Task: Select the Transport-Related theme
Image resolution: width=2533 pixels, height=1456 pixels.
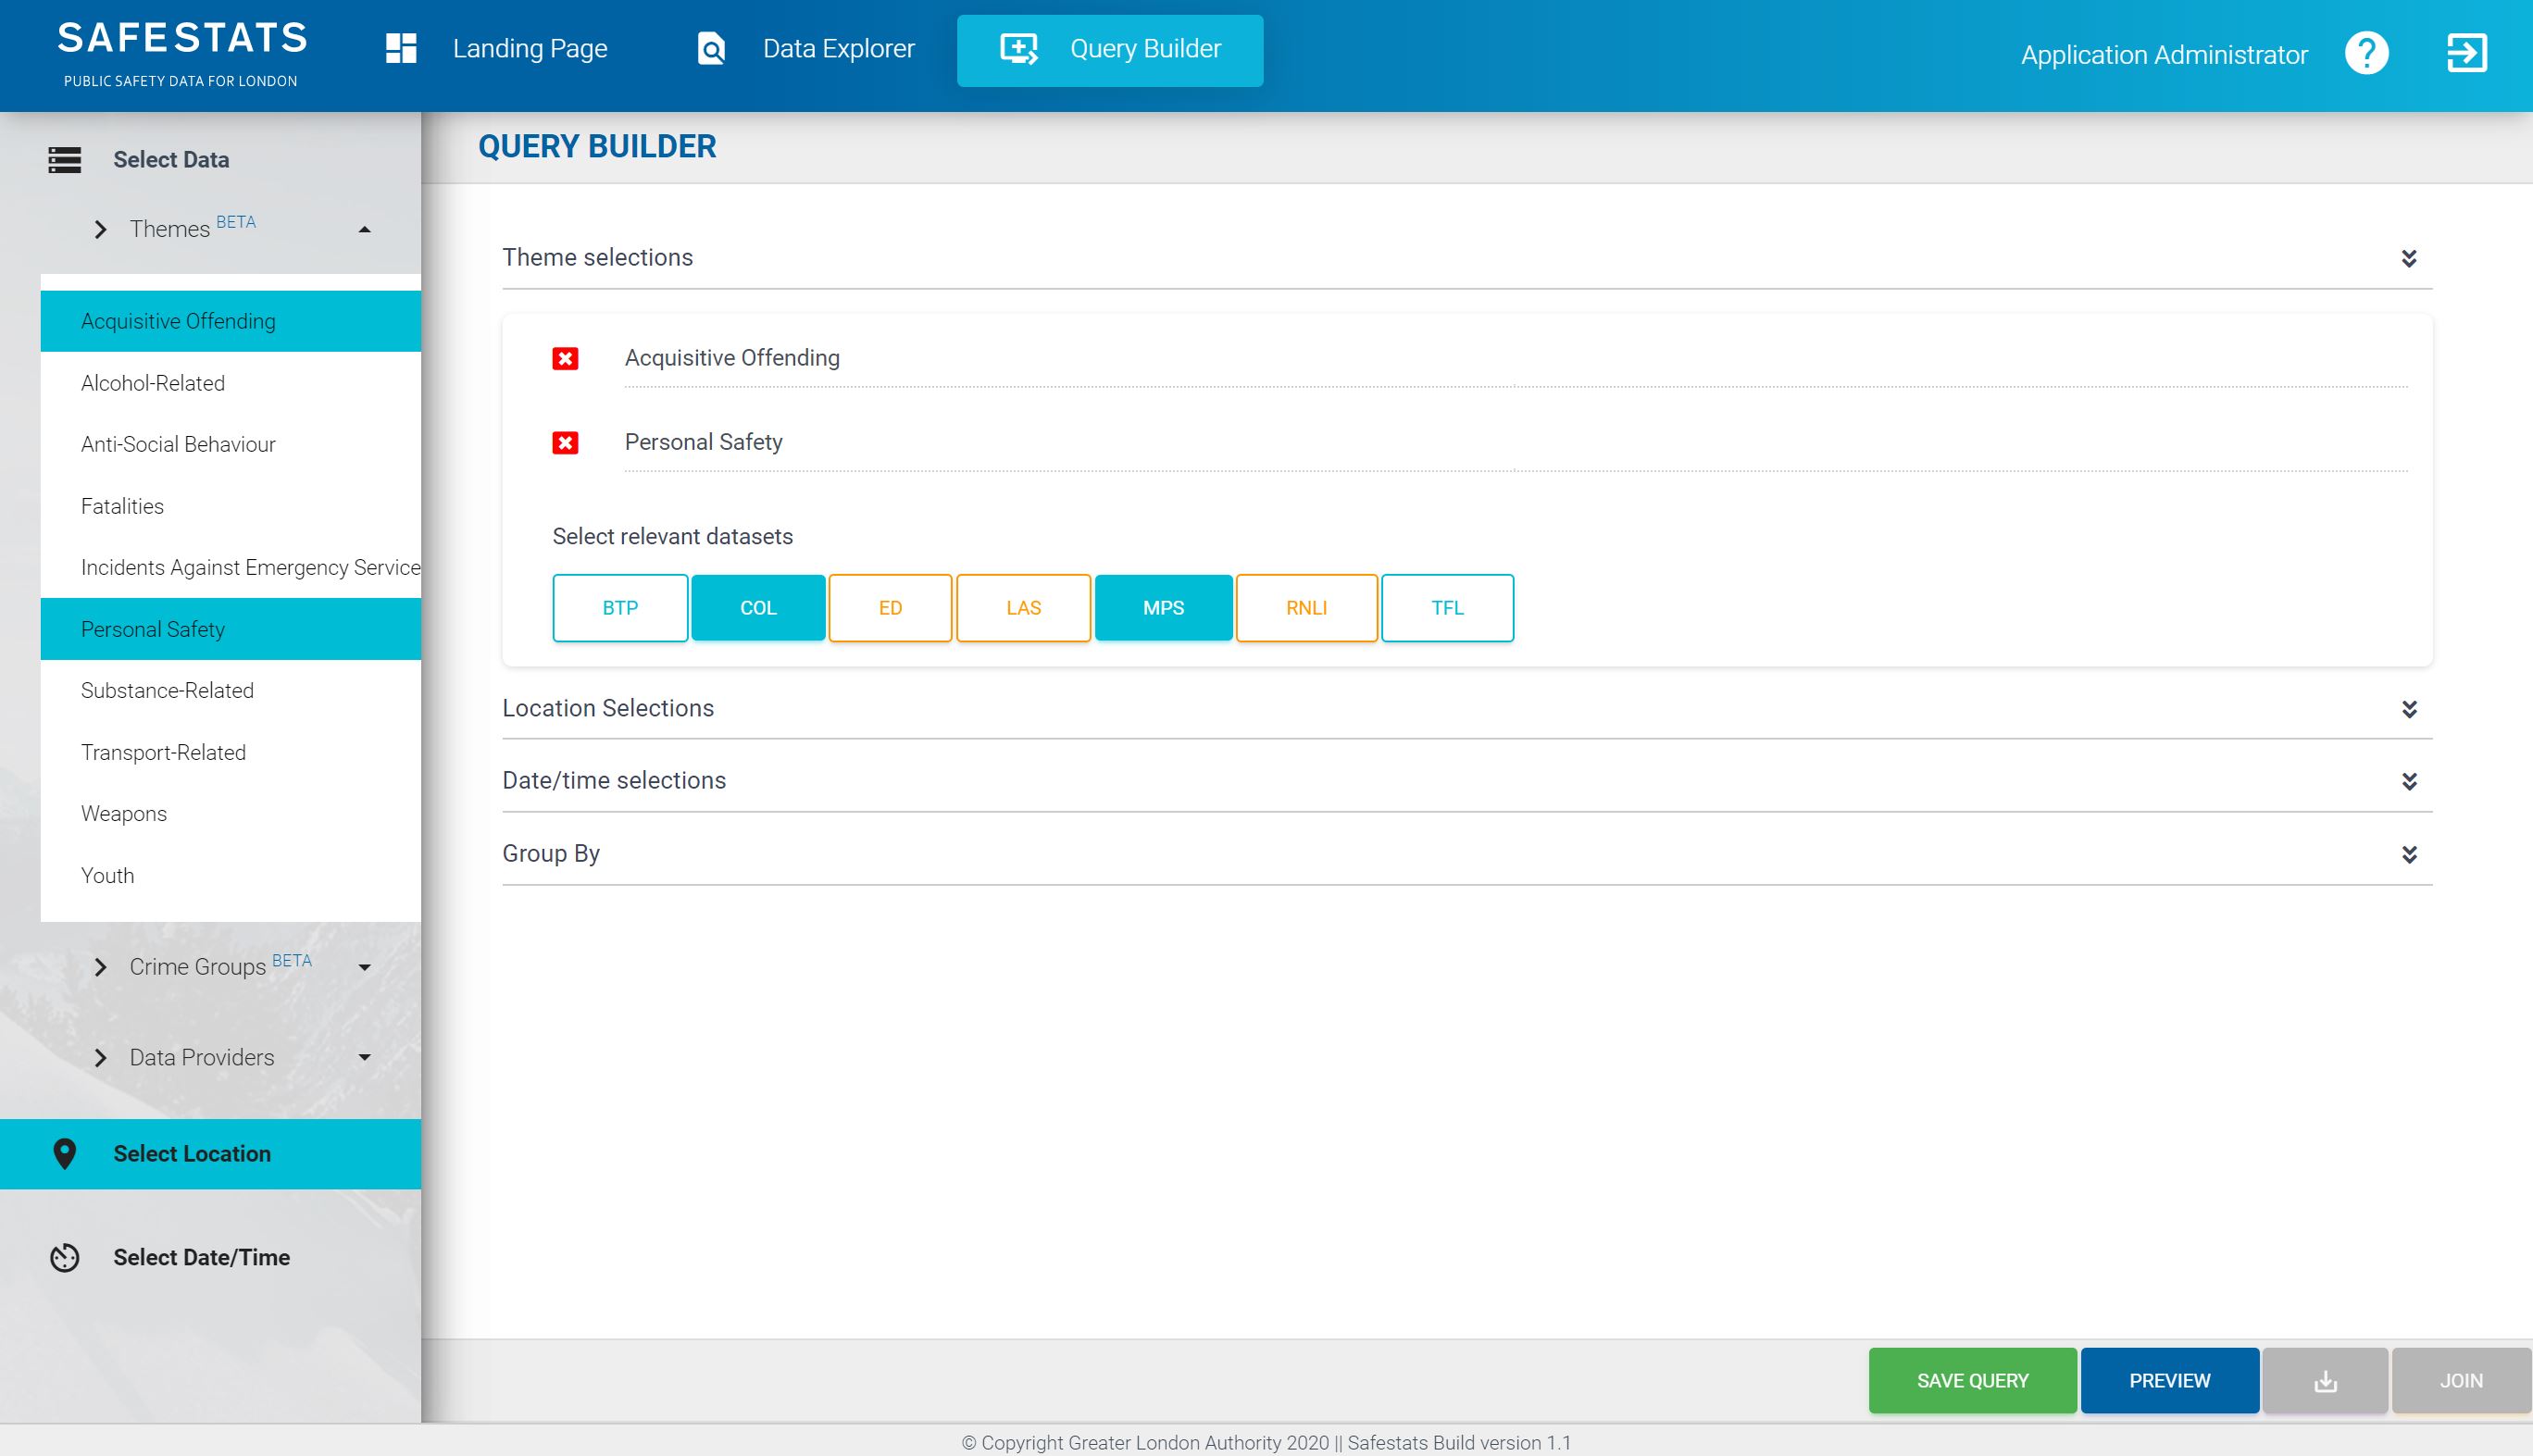Action: (x=230, y=752)
